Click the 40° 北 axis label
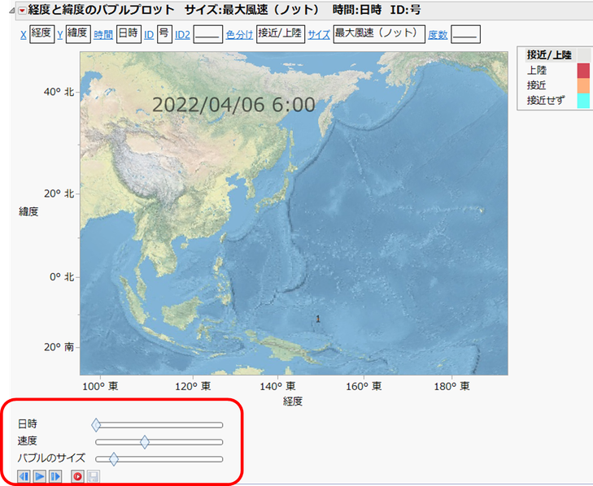593x486 pixels. tap(59, 92)
